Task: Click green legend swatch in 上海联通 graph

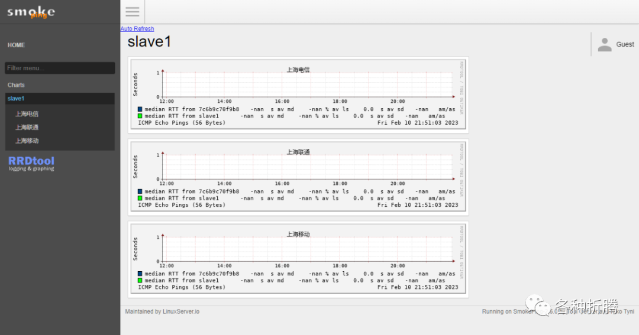Action: click(140, 199)
